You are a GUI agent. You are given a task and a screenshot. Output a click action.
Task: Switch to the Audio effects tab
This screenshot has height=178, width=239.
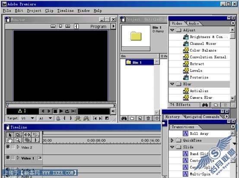pos(194,23)
